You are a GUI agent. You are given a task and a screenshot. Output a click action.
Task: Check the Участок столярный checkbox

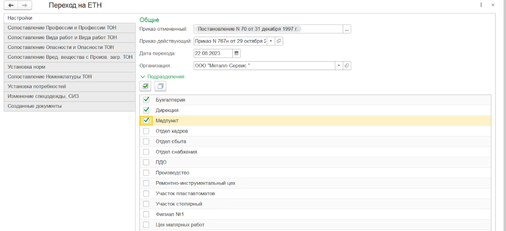click(x=146, y=204)
